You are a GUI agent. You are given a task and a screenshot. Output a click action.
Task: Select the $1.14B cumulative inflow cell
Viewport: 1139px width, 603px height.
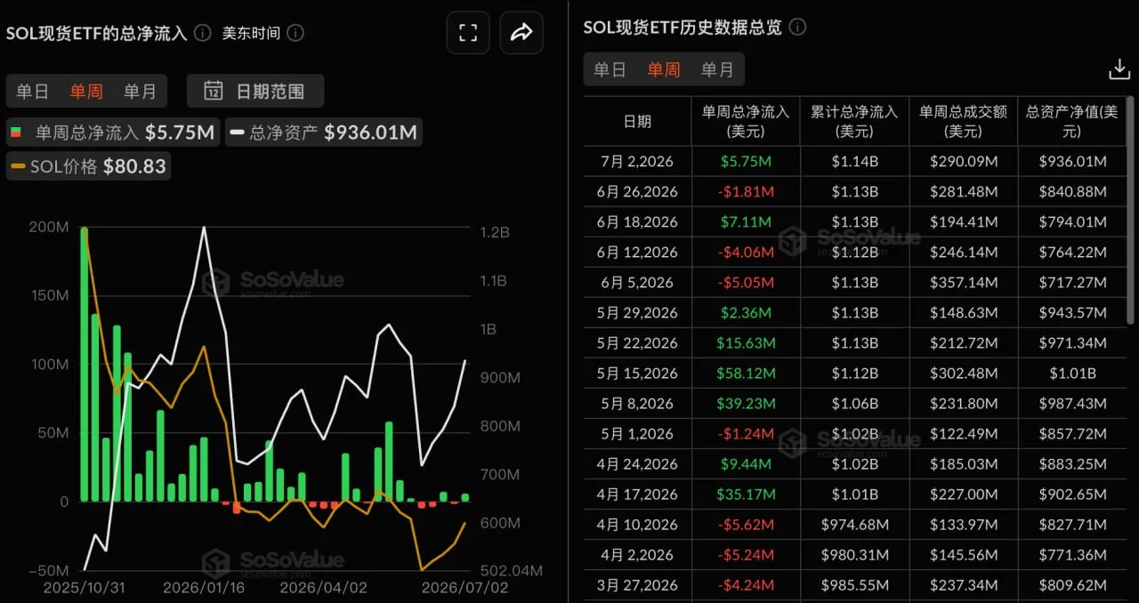pyautogui.click(x=854, y=161)
